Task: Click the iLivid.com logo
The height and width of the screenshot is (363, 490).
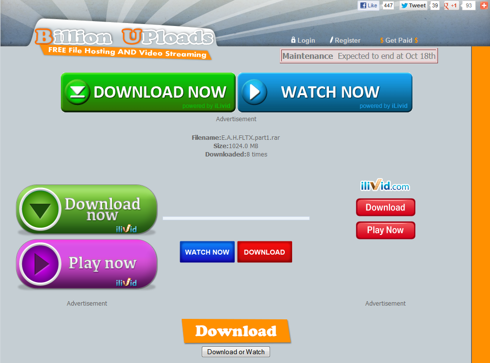Action: 385,186
